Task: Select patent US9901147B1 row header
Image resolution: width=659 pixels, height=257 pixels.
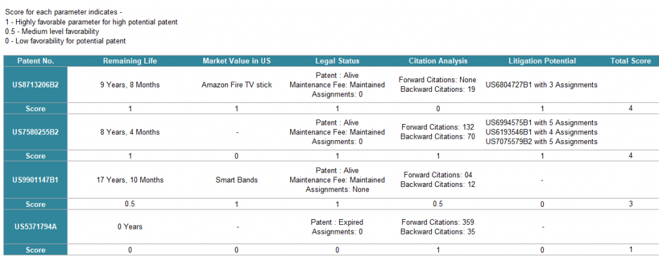Action: pyautogui.click(x=36, y=180)
